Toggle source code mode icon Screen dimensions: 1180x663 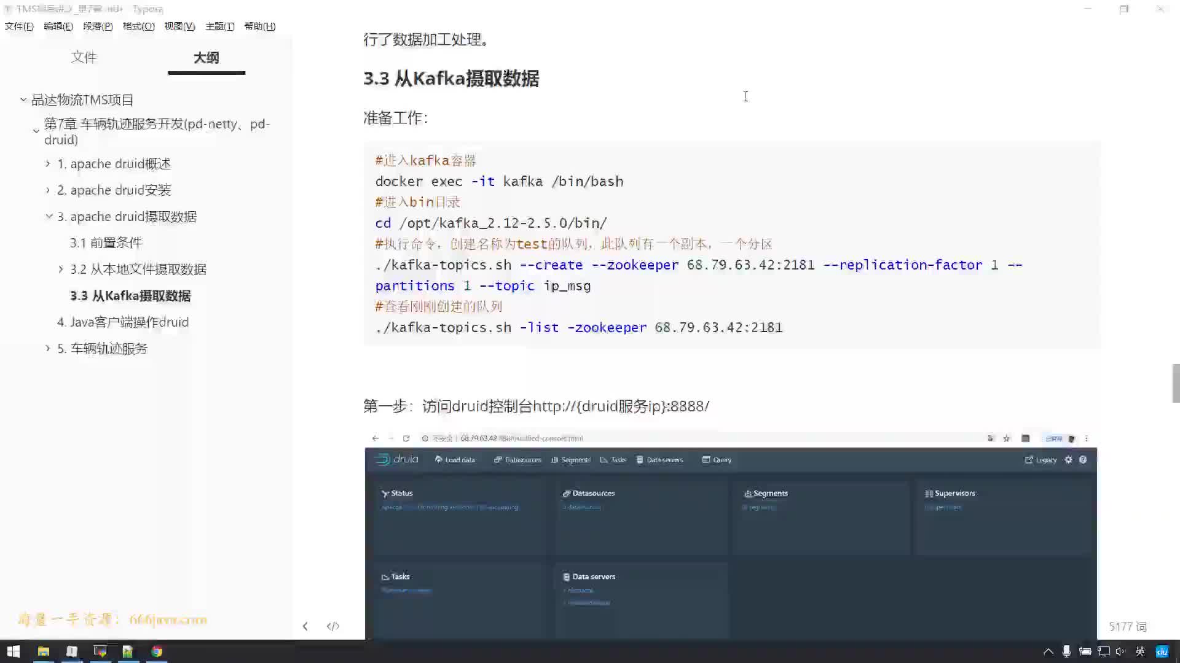click(x=333, y=626)
